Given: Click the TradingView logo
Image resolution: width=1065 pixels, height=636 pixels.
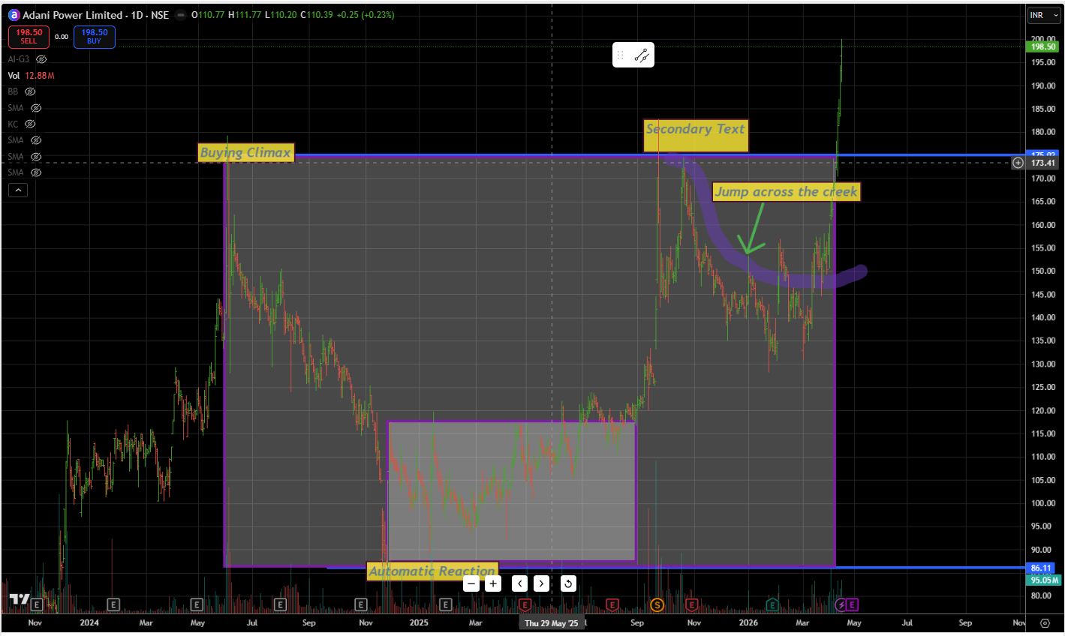Looking at the screenshot, I should click(x=19, y=599).
